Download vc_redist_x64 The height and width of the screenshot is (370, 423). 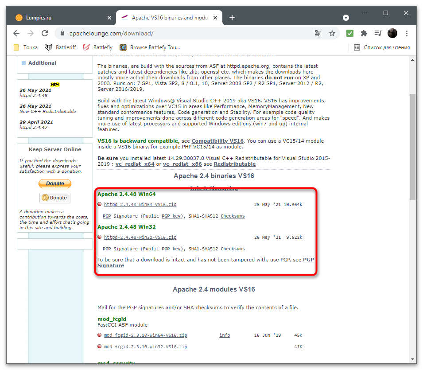click(x=135, y=164)
